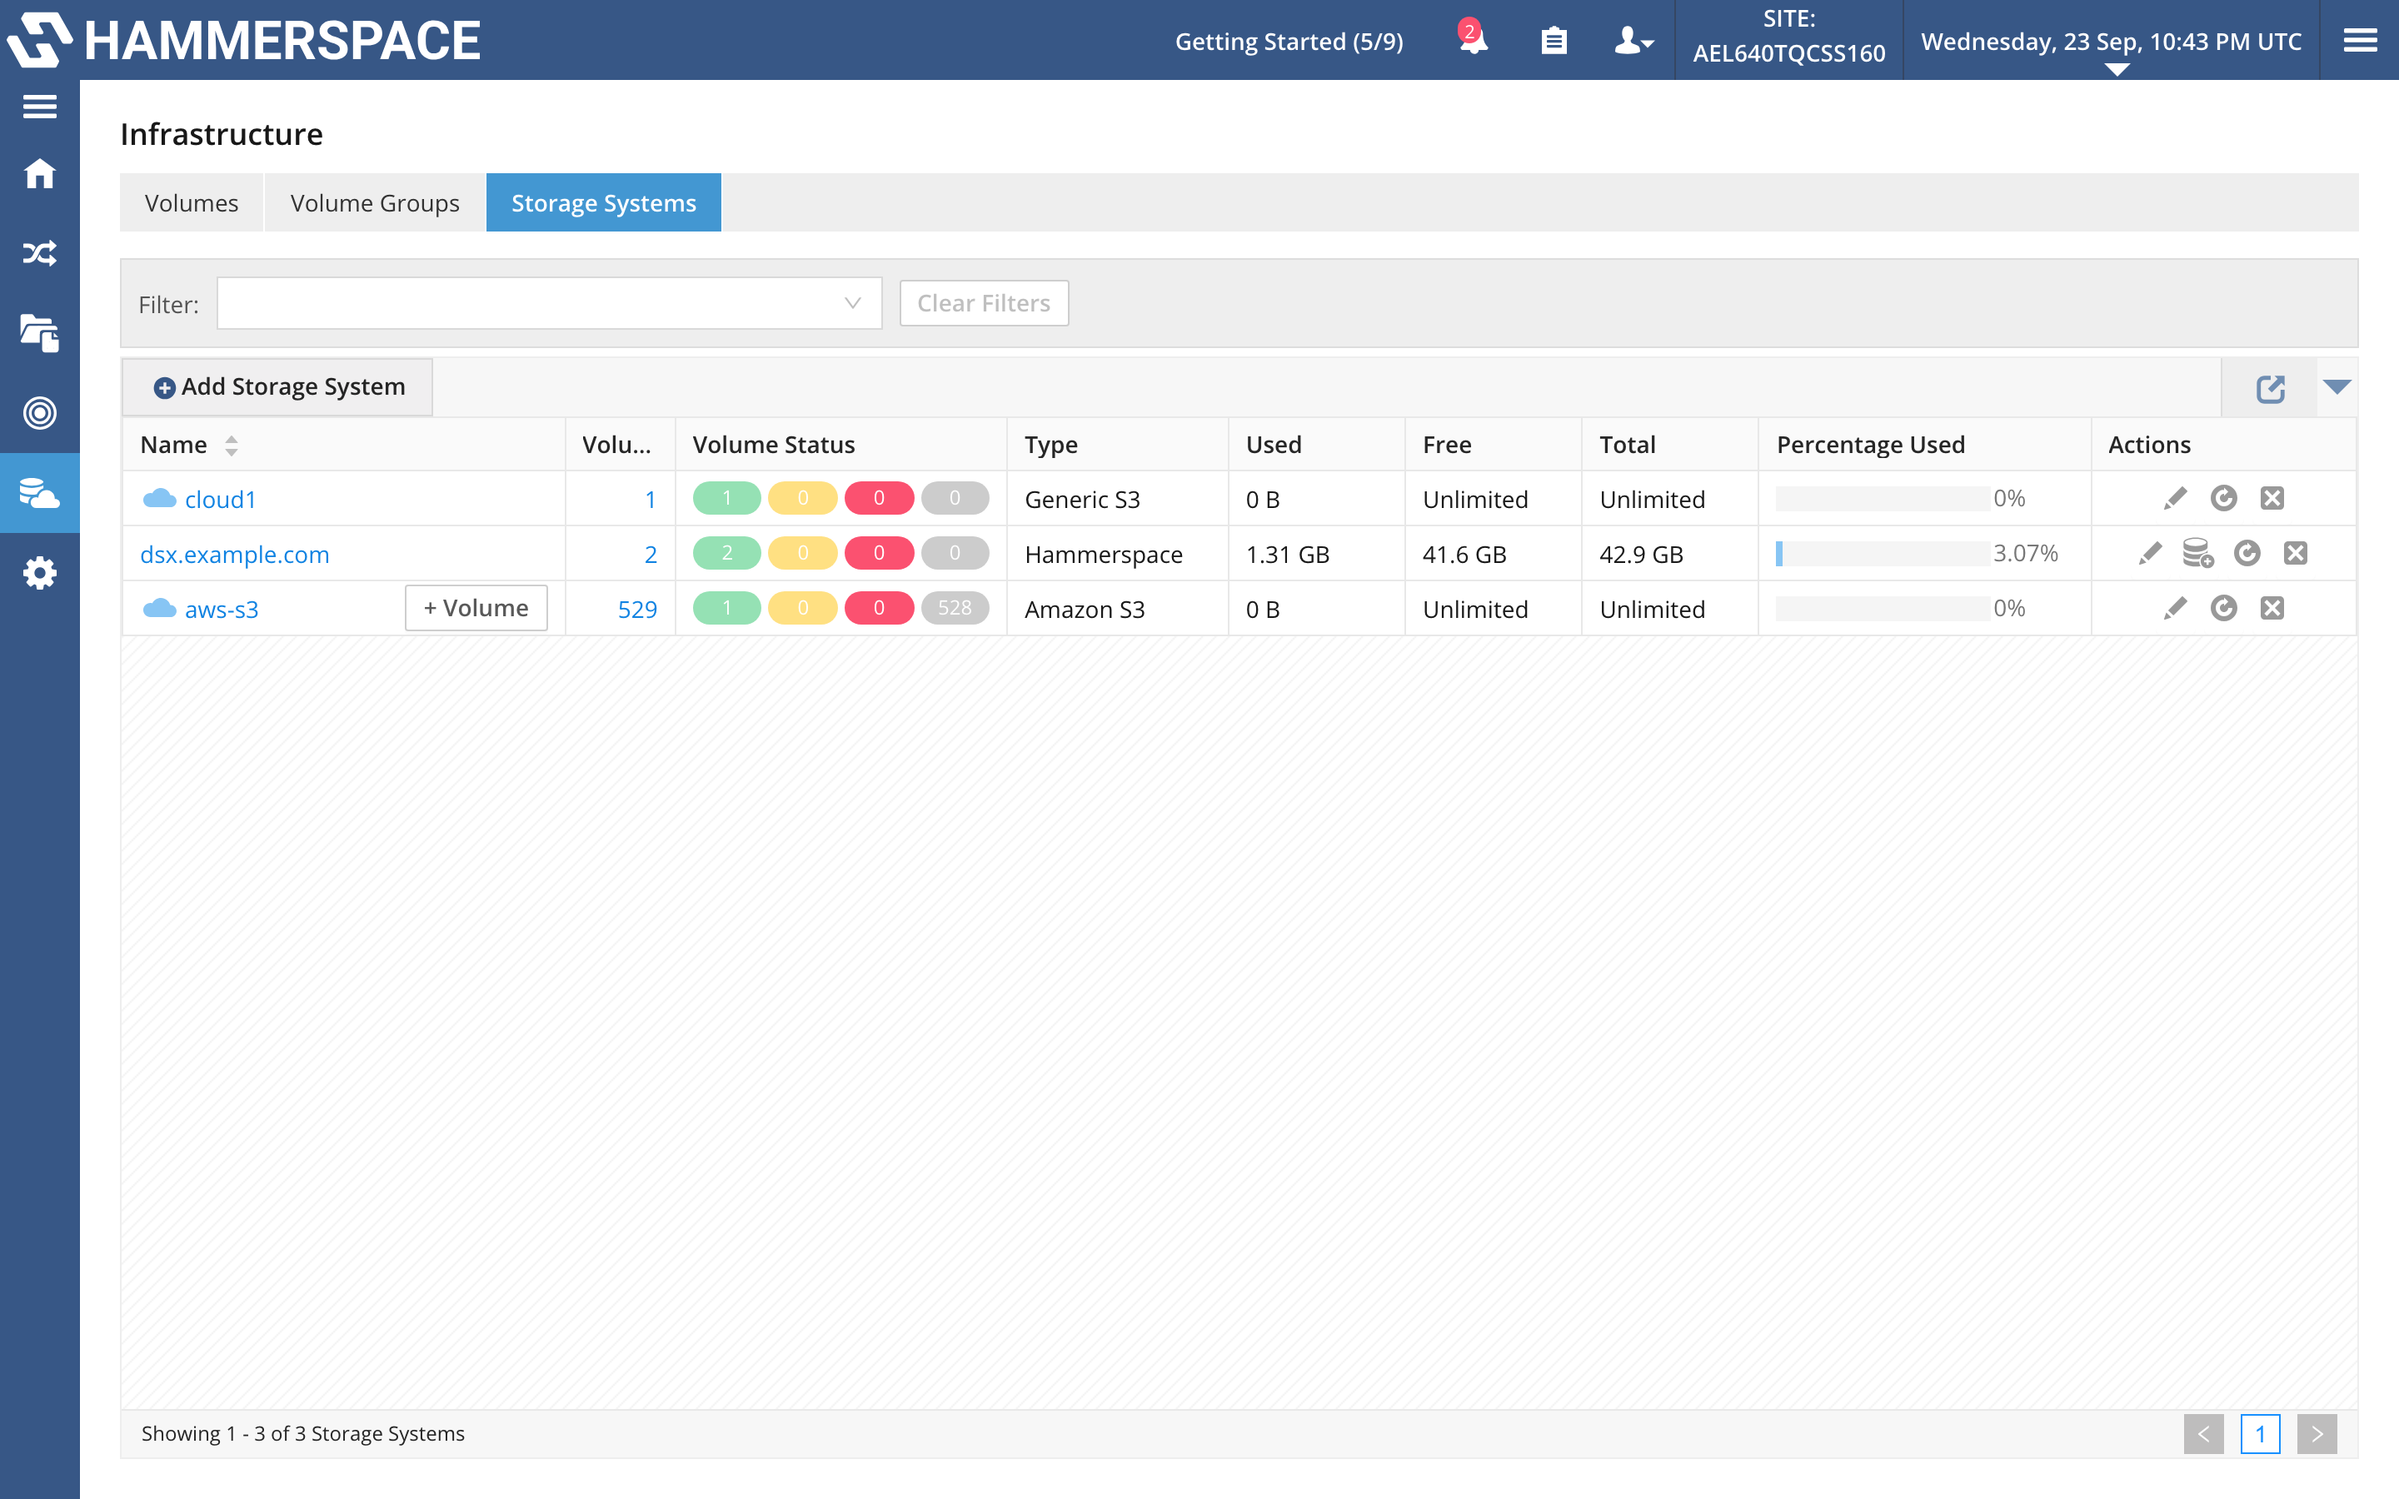Click the 41.6 GB free value
Viewport: 2399px width, 1499px height.
click(x=1464, y=554)
